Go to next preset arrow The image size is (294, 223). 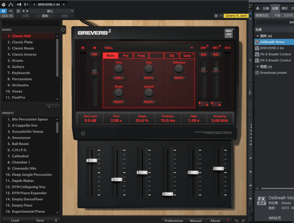click(x=28, y=11)
